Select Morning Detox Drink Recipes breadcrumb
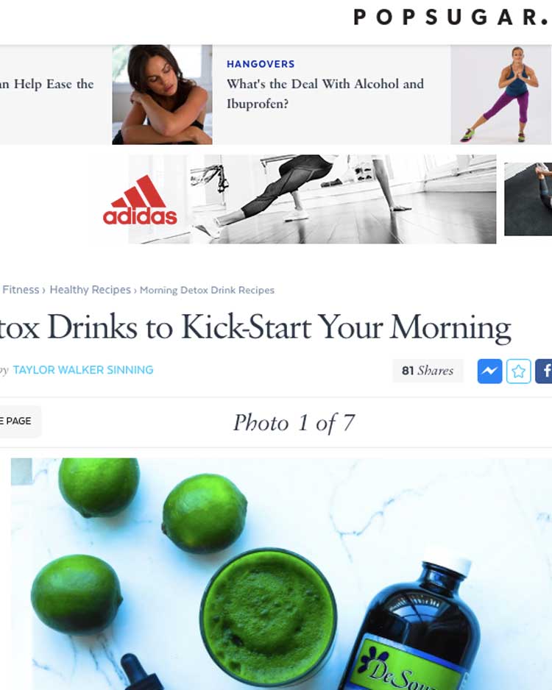 point(207,291)
